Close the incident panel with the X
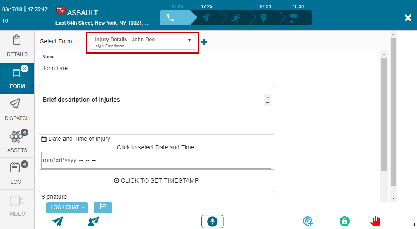417x229 pixels. click(408, 18)
